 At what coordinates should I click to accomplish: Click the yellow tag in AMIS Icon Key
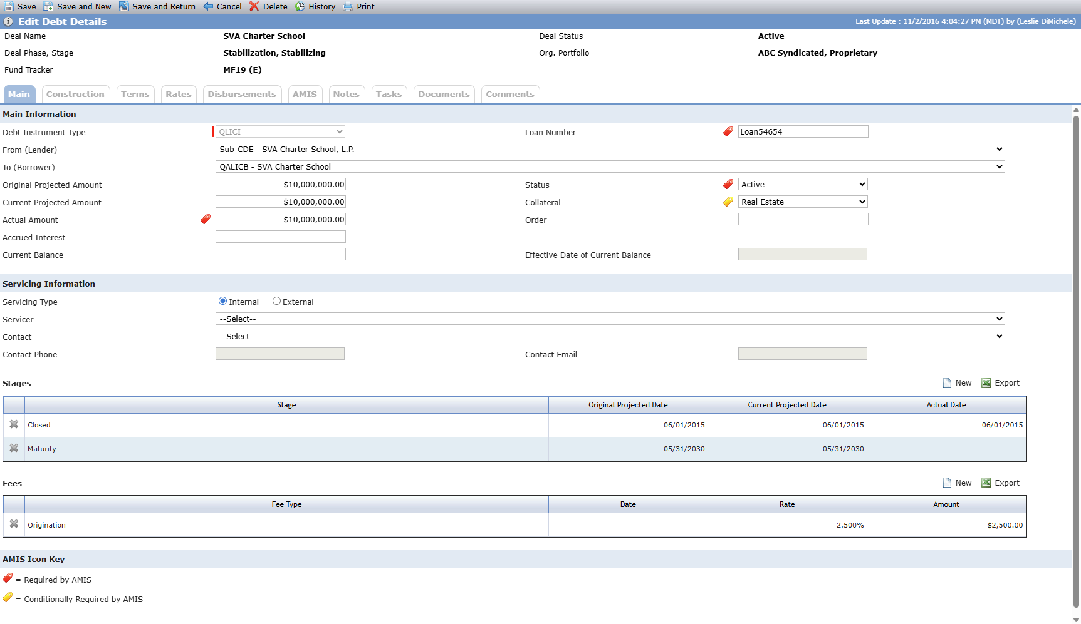[x=8, y=597]
